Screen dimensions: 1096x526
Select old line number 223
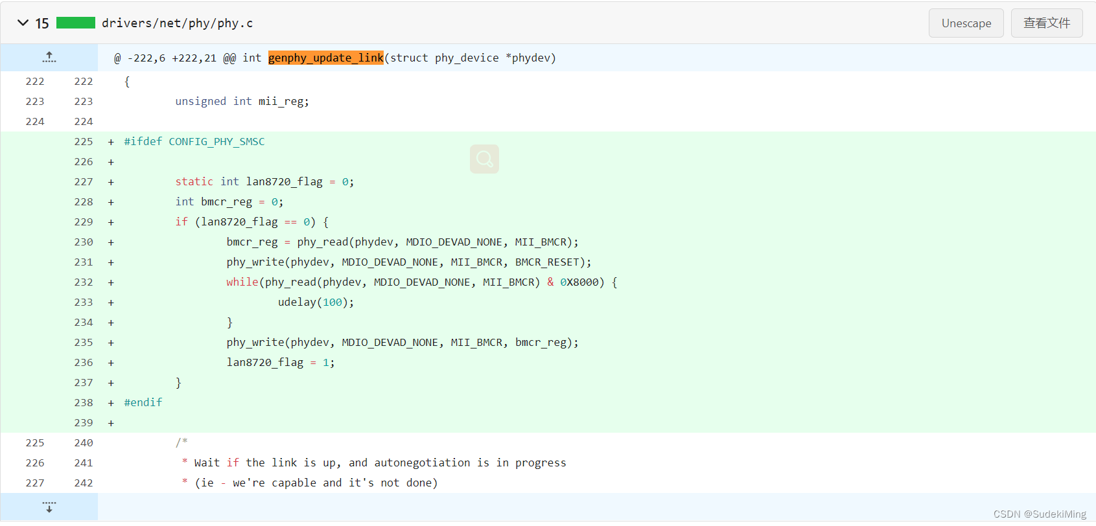point(35,101)
